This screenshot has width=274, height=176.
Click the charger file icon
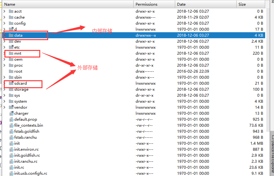point(11,113)
